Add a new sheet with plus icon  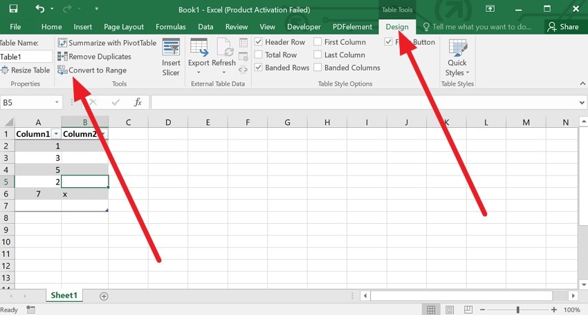tap(104, 296)
